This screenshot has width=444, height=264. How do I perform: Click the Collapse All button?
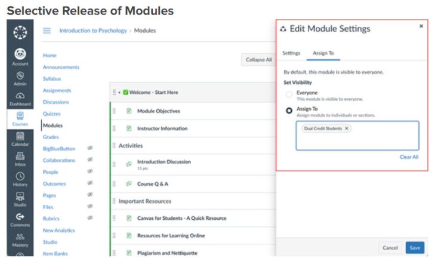click(258, 60)
